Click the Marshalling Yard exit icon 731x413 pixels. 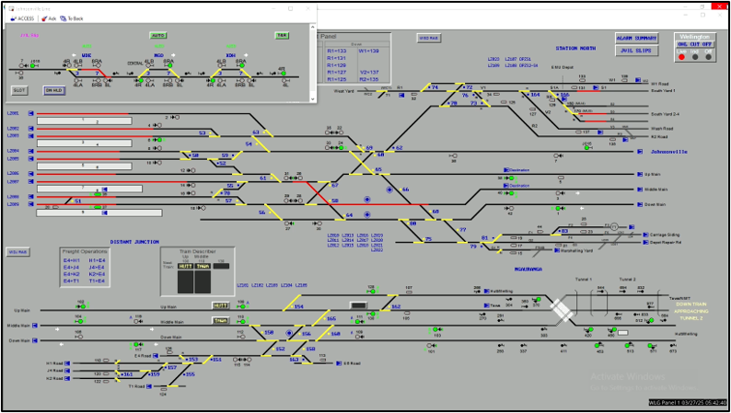(x=557, y=250)
